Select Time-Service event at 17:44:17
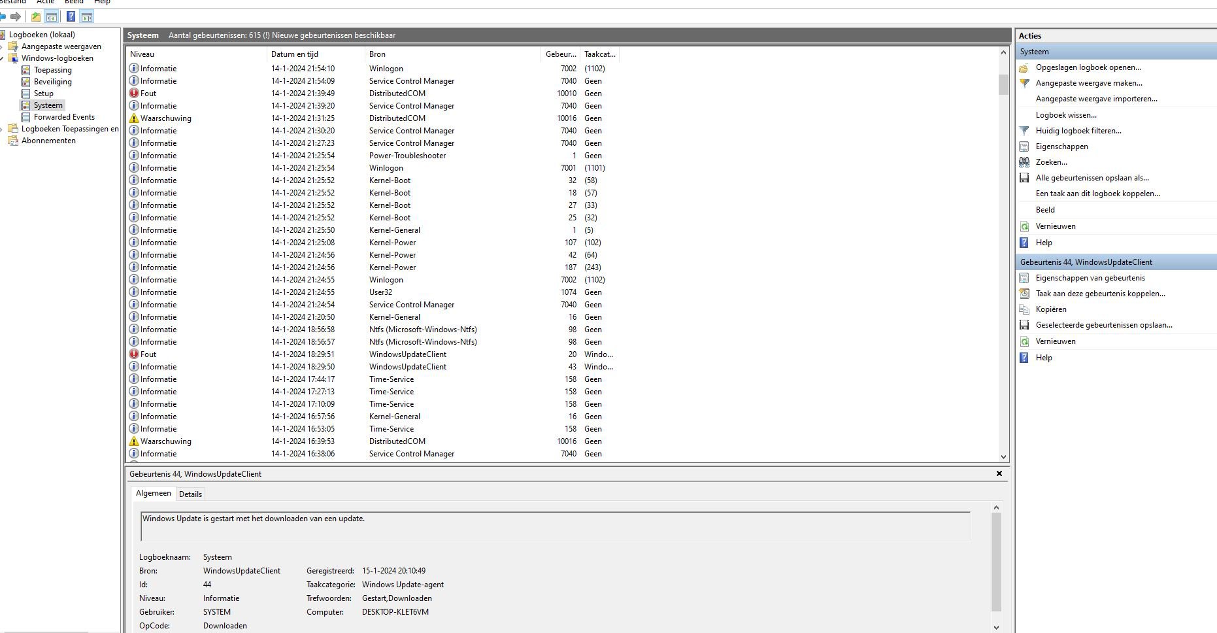 pyautogui.click(x=562, y=379)
